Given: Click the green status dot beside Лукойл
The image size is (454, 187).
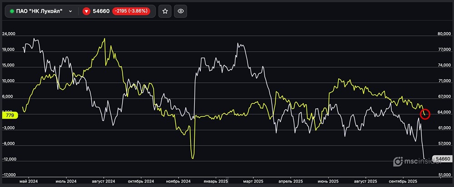Looking at the screenshot, I should [x=12, y=11].
